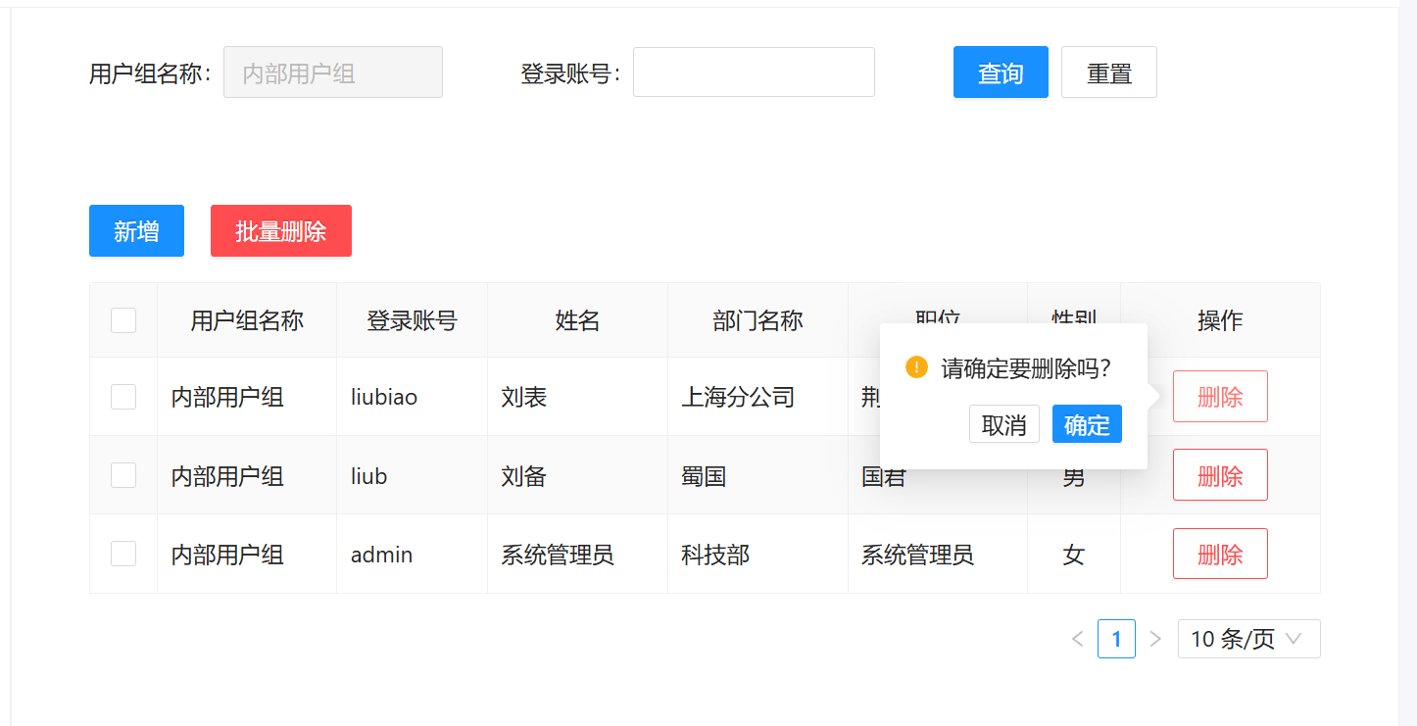Open the 10 条/页 page size dropdown
The width and height of the screenshot is (1417, 726).
[1247, 639]
